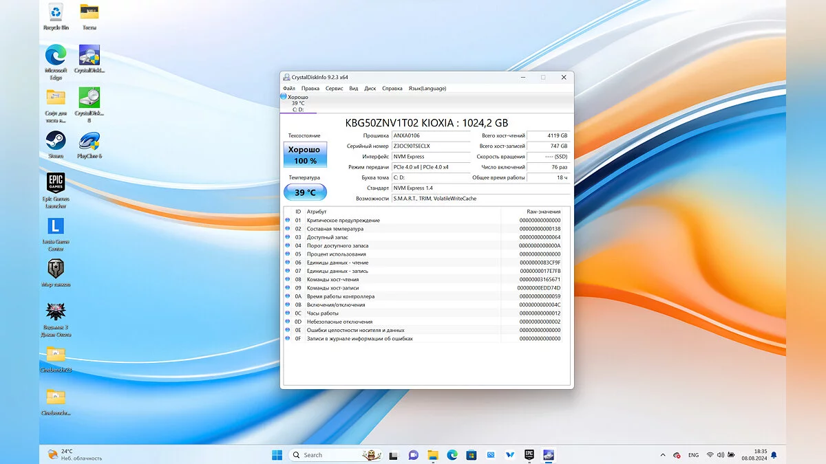
Task: Open the Steam desktop icon
Action: [x=56, y=142]
